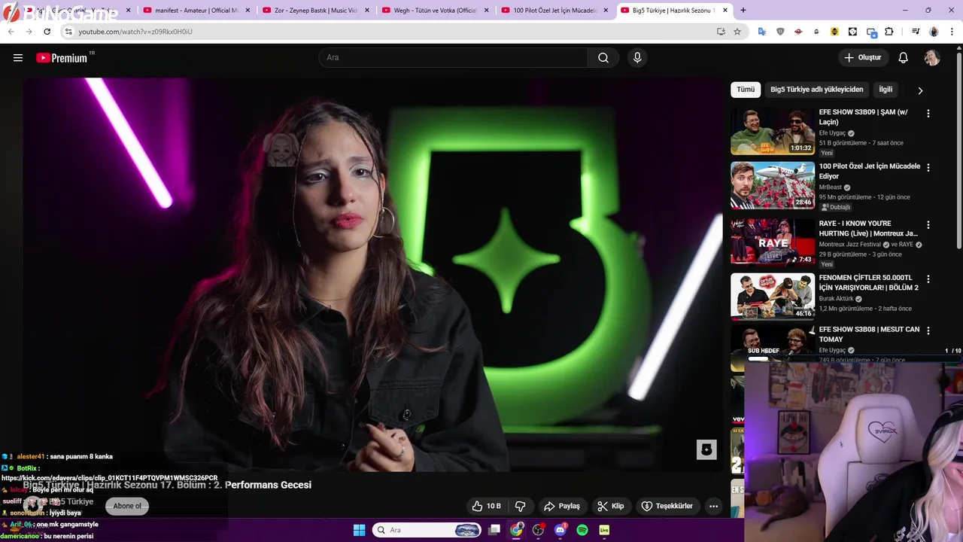
Task: Click the page vertical scrollbar
Action: click(958, 151)
